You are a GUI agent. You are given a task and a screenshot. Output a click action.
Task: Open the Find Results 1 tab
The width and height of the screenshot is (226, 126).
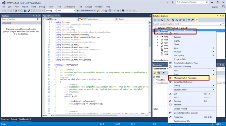coord(25,119)
